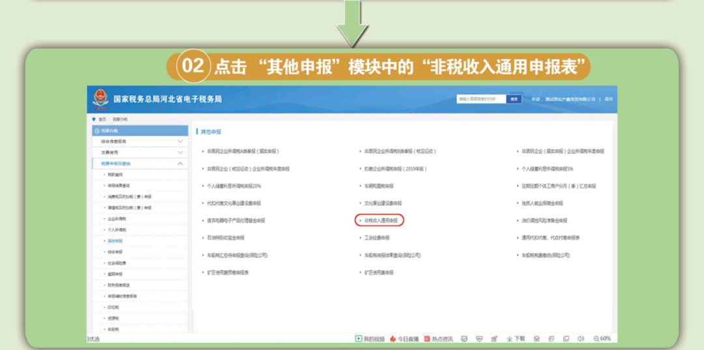Click the tax bureau emblem logo
Screen dimensions: 704x350
100,100
